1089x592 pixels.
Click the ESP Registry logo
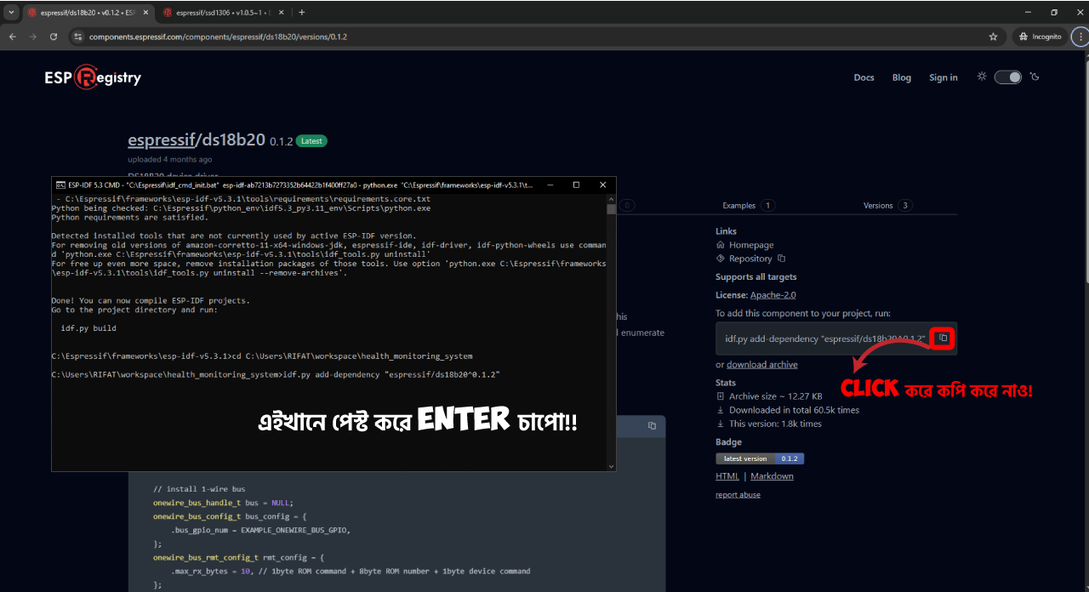pos(93,77)
